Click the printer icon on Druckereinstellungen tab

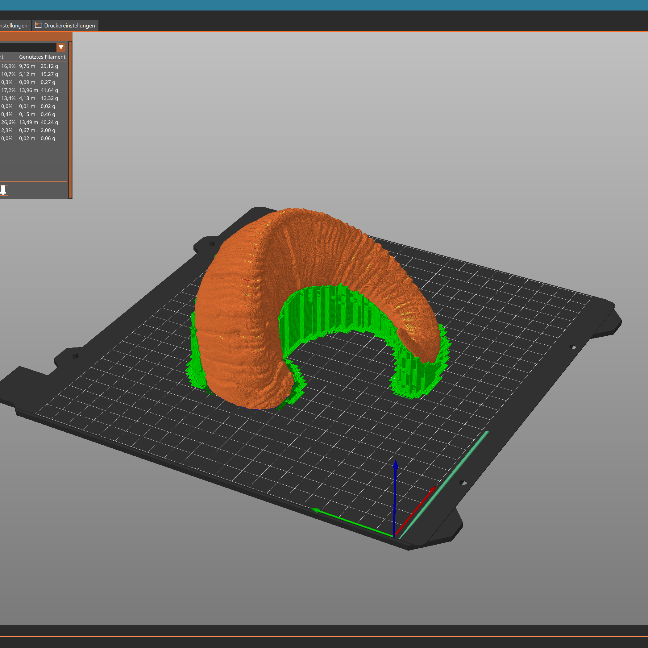click(x=38, y=25)
